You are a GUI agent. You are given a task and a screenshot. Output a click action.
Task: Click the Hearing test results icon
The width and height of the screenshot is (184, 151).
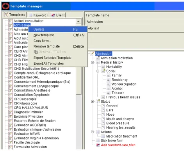[x=103, y=127]
